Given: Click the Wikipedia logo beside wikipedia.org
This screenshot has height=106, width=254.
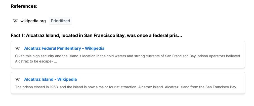Looking at the screenshot, I should point(15,21).
